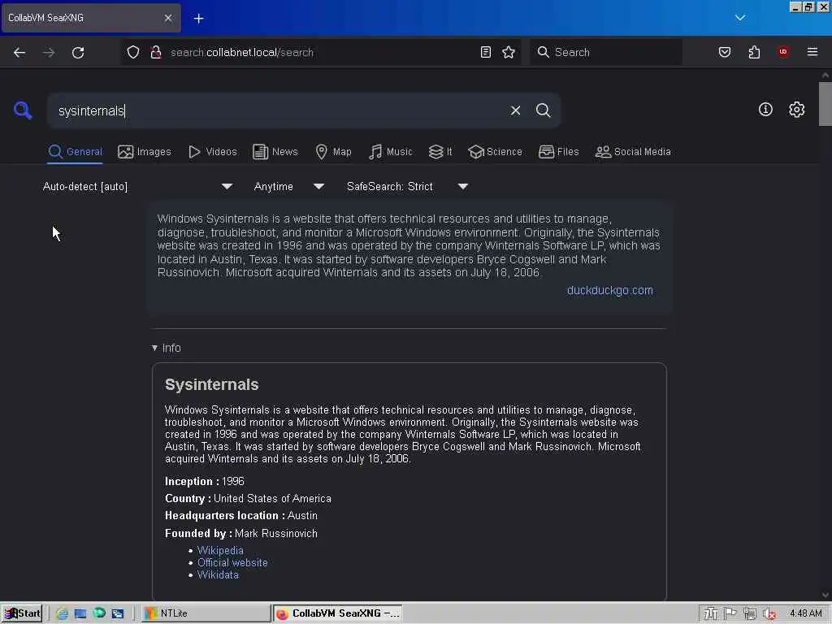Viewport: 832px width, 624px height.
Task: Click the green globe quick launch icon
Action: point(99,613)
